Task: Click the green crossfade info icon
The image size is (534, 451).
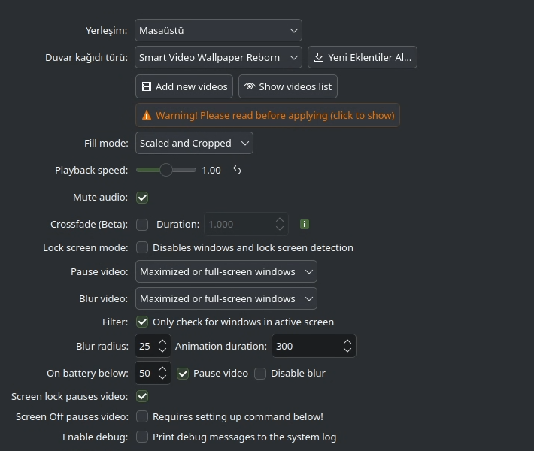Action: tap(305, 224)
